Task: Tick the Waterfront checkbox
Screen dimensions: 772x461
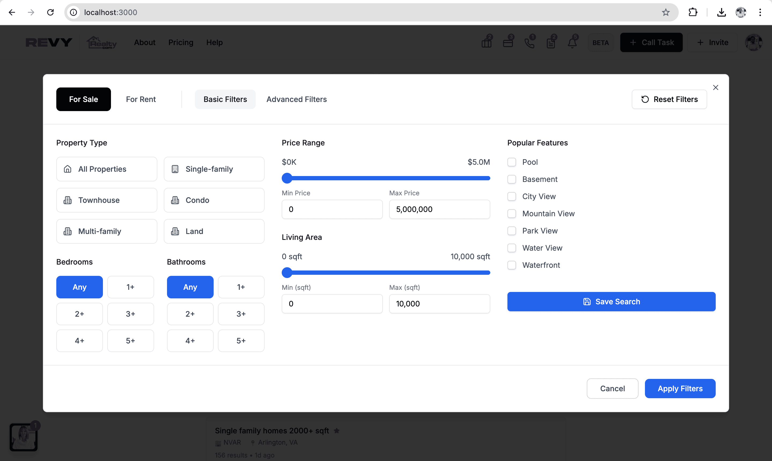Action: pos(512,265)
